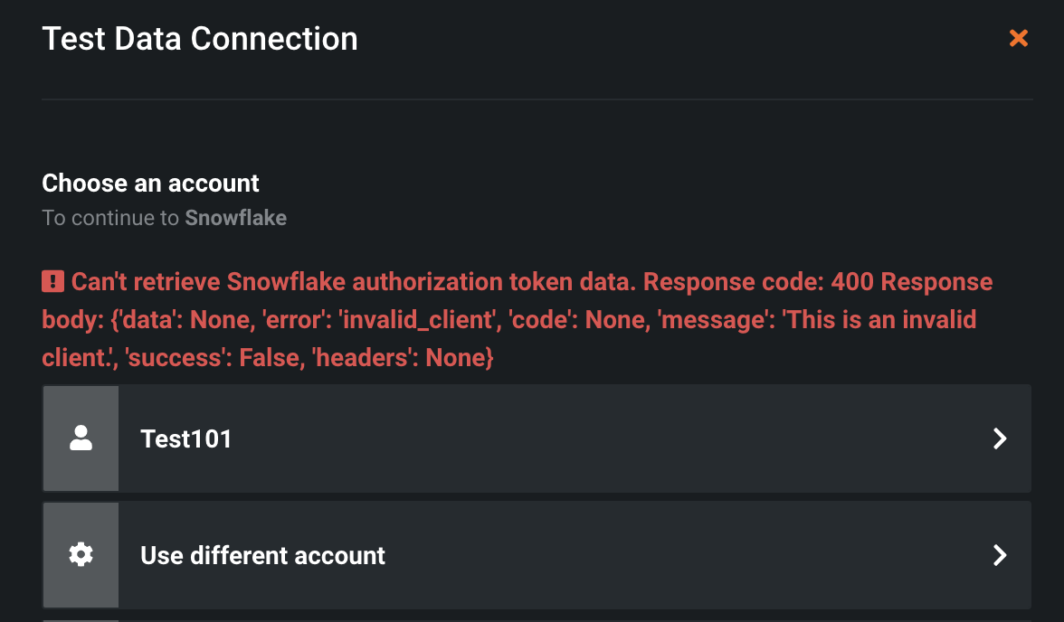Click the bold Snowflake name in the subtitle
The width and height of the screenshot is (1064, 622).
(x=236, y=218)
